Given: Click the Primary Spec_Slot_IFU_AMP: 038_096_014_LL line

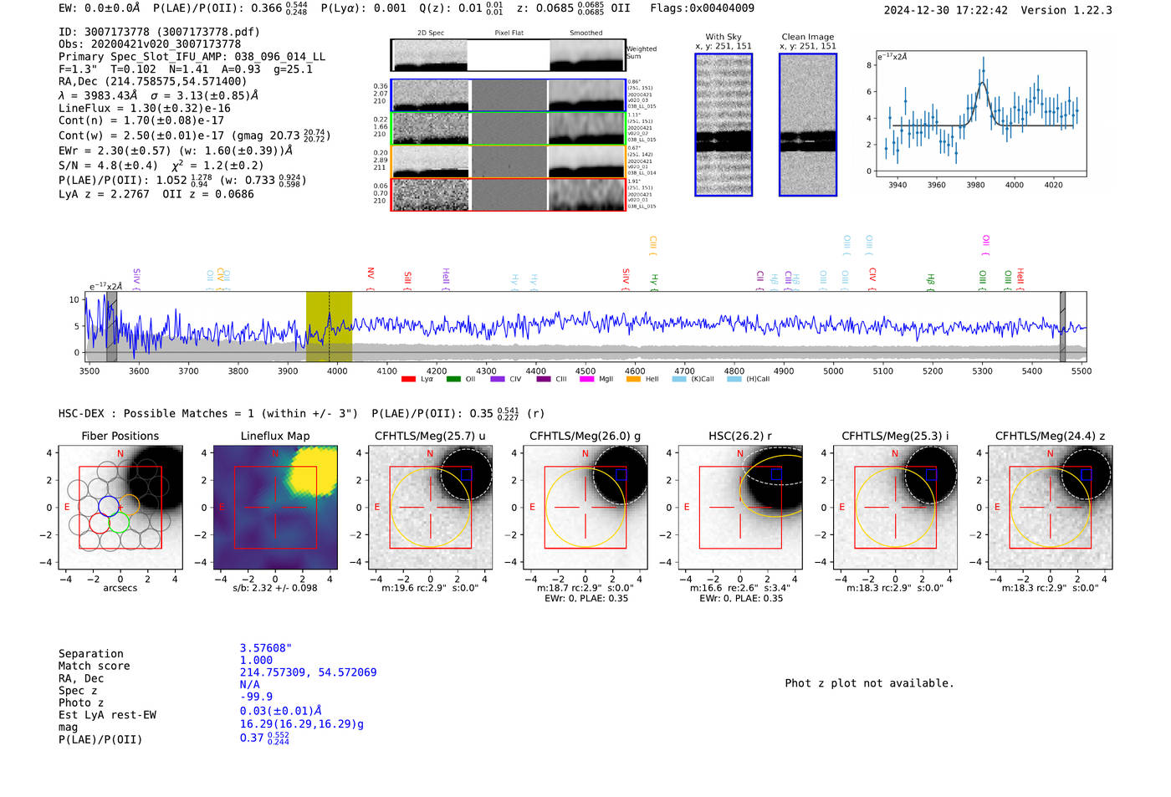Looking at the screenshot, I should (x=192, y=57).
